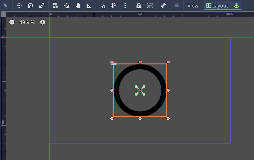Activate the Rotate Mode tool
The image size is (254, 160).
[x=30, y=6]
